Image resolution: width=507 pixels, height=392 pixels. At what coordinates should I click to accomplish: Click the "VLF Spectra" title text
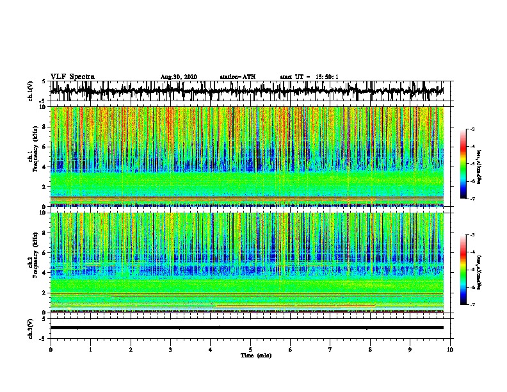[72, 76]
